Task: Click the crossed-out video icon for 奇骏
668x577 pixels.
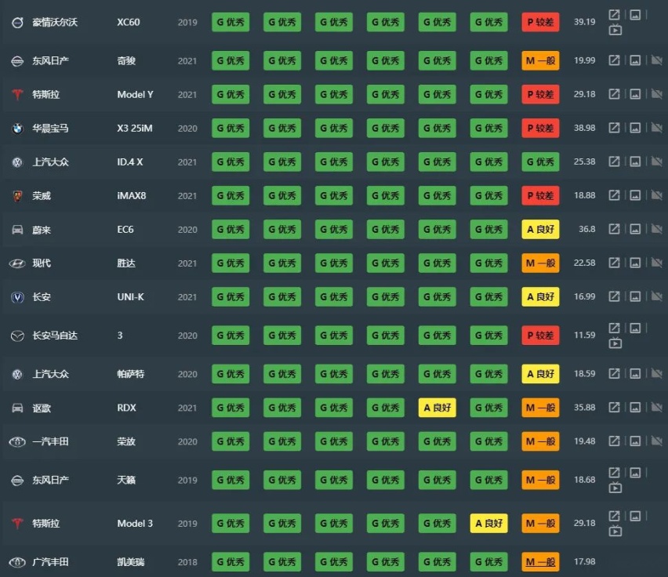Action: tap(656, 60)
